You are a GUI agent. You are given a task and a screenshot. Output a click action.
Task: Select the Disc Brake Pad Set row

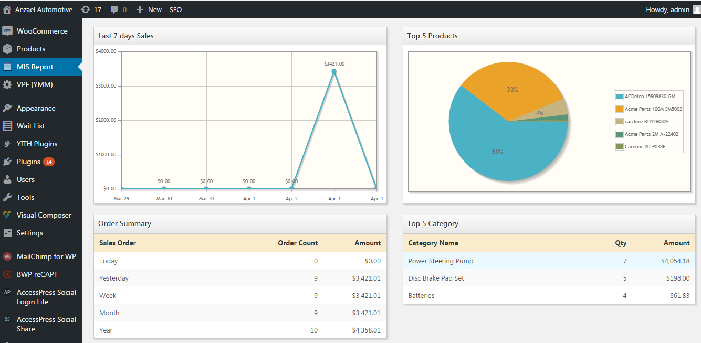tap(549, 278)
